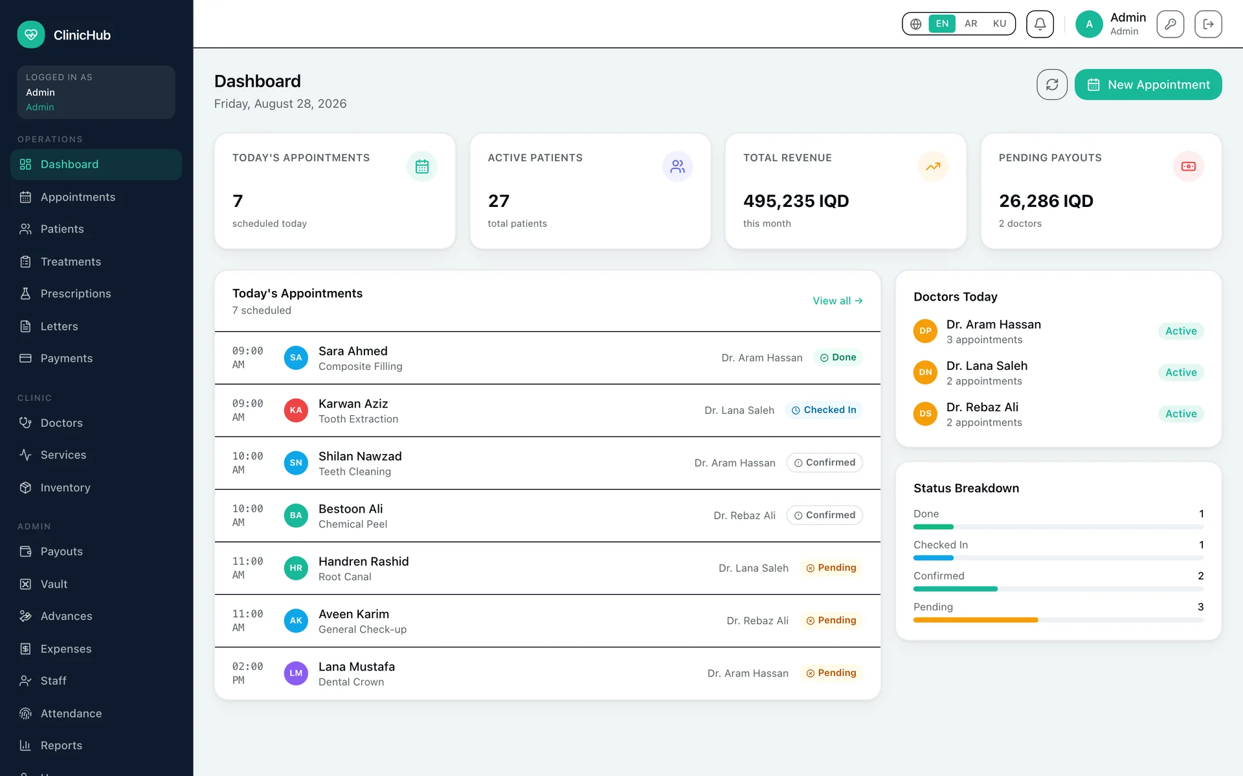Click the 'Friday, August 28, 2026' date text
Screen dimensions: 1243x776
tap(280, 104)
